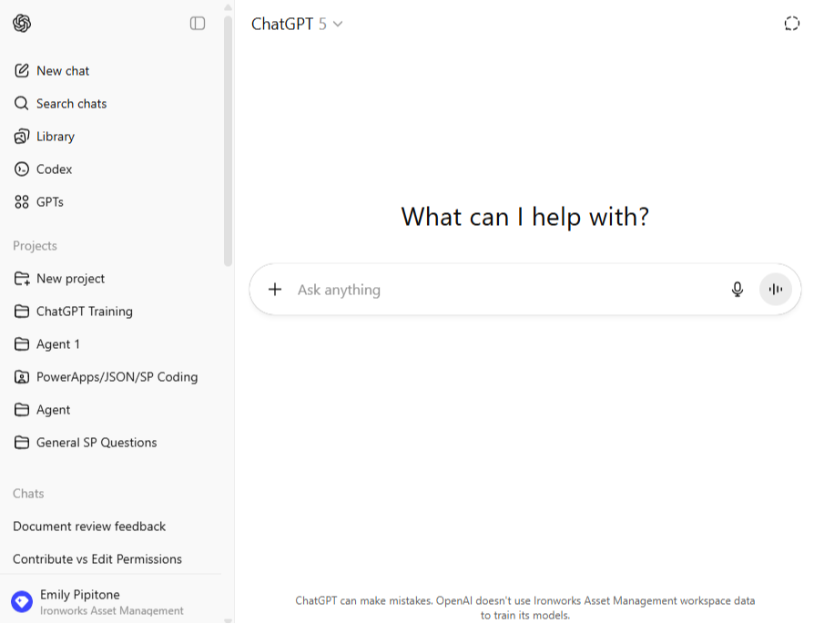
Task: Click the plus attachment icon in prompt box
Action: (x=275, y=290)
